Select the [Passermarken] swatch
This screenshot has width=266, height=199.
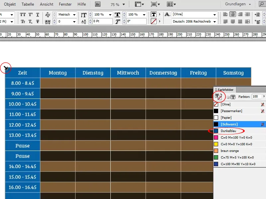[x=239, y=111]
